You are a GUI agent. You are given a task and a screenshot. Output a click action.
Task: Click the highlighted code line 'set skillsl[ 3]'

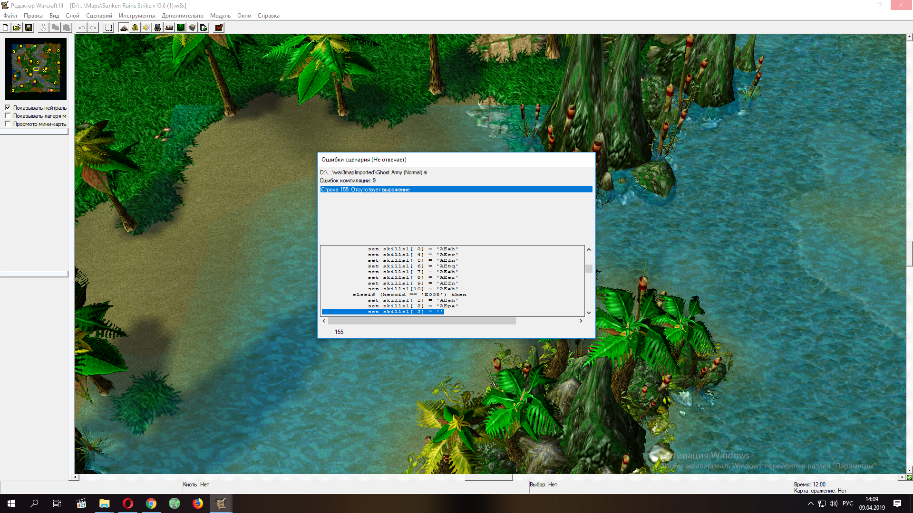point(383,312)
